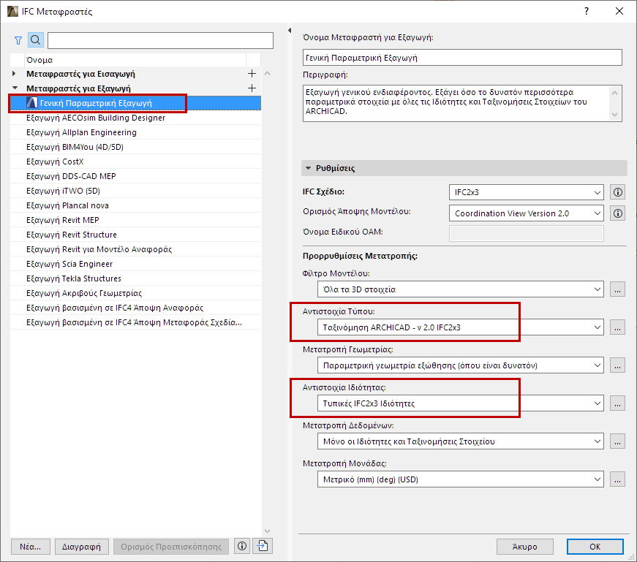Open Μετατροπή Γεωμετρίας options ellipsis button
This screenshot has width=637, height=562.
point(617,365)
